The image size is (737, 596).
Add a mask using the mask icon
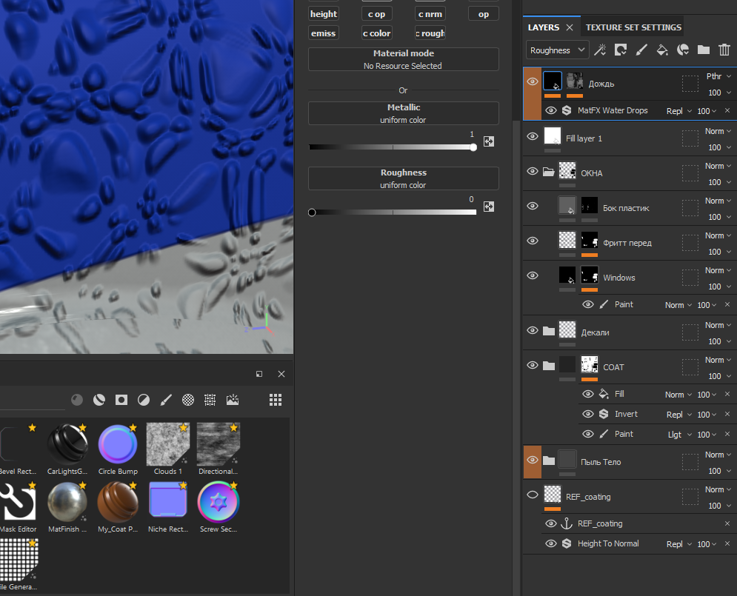[x=621, y=50]
